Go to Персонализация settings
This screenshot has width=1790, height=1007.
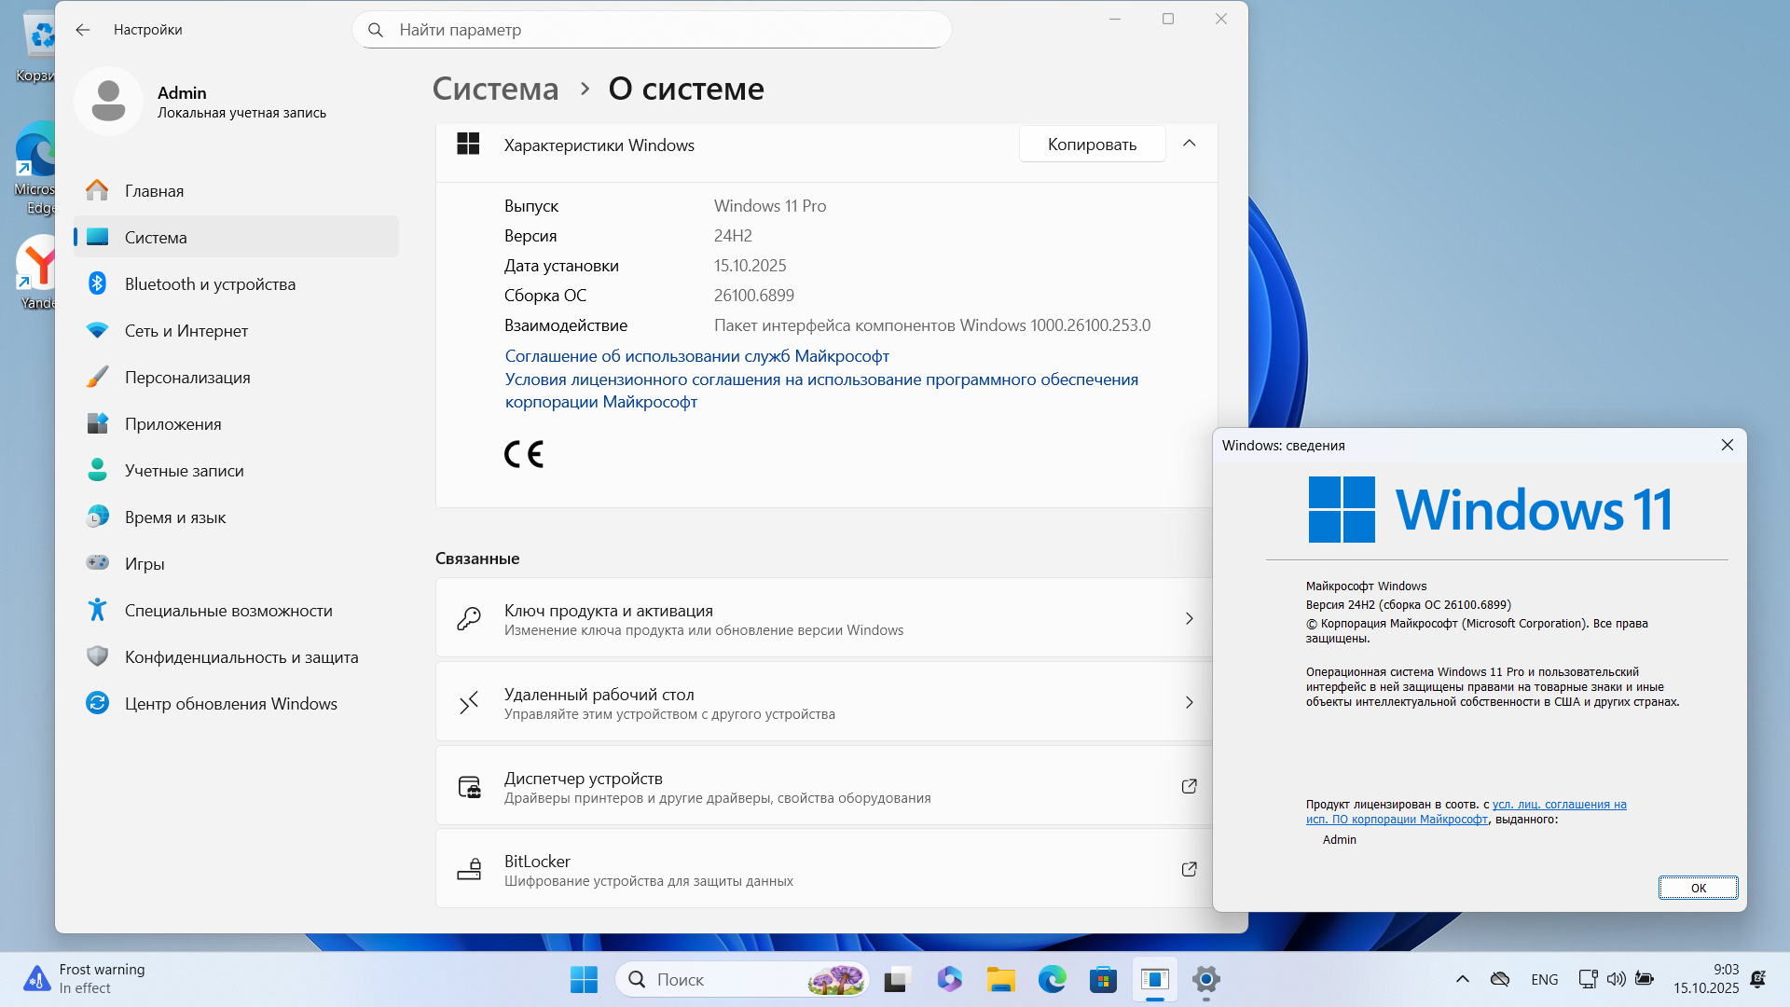tap(186, 378)
